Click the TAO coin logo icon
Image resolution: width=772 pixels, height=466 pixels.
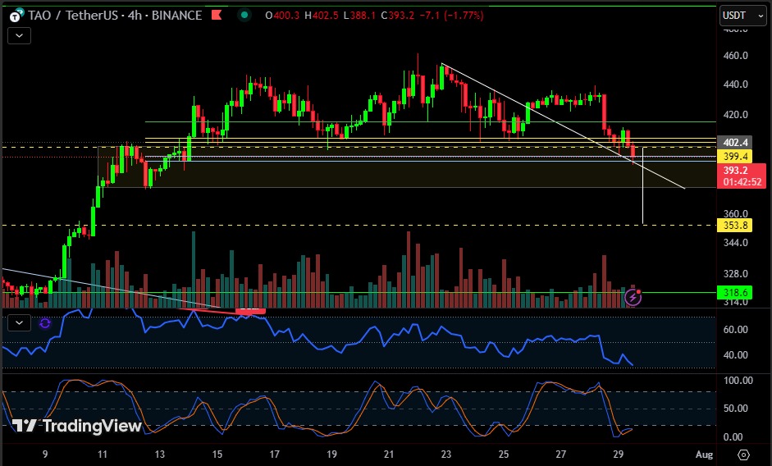[16, 16]
